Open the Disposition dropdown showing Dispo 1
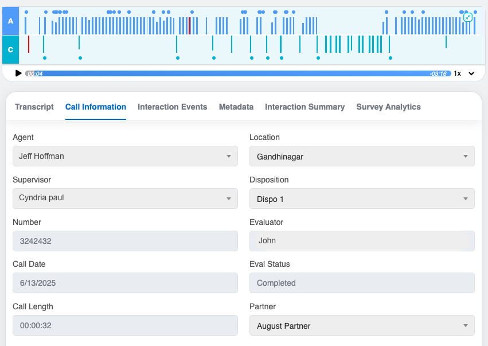Viewport: 488px width, 346px height. pos(362,199)
